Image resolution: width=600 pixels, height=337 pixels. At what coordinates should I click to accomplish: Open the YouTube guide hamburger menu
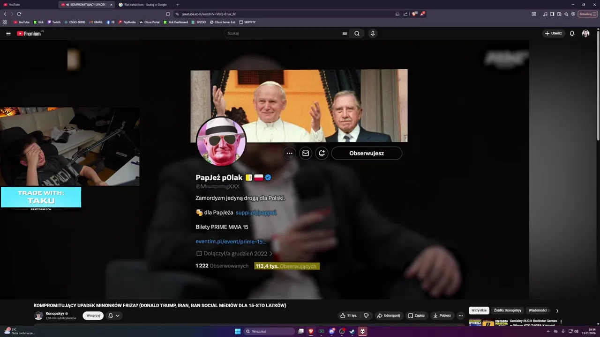(x=8, y=34)
